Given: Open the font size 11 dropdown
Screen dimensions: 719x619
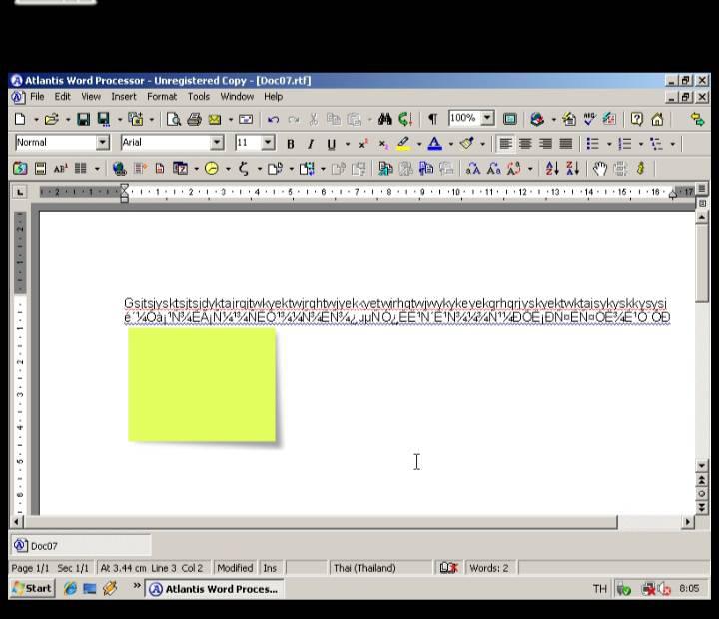Looking at the screenshot, I should tap(268, 143).
